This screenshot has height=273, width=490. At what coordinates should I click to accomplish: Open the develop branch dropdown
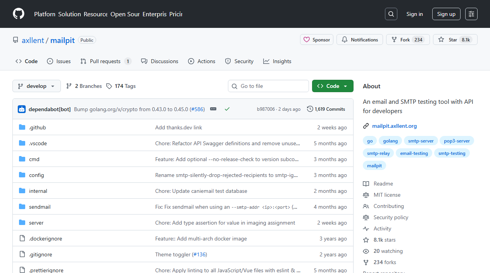coord(36,86)
